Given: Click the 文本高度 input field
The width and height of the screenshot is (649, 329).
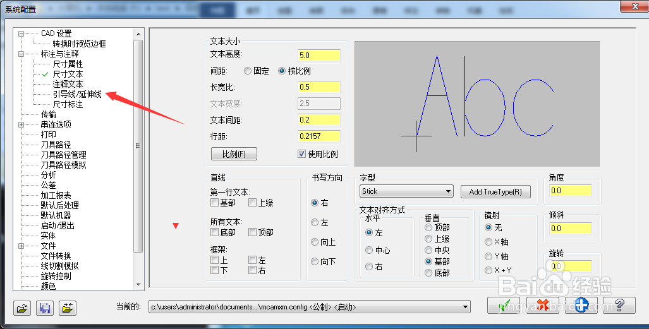Looking at the screenshot, I should [x=319, y=56].
